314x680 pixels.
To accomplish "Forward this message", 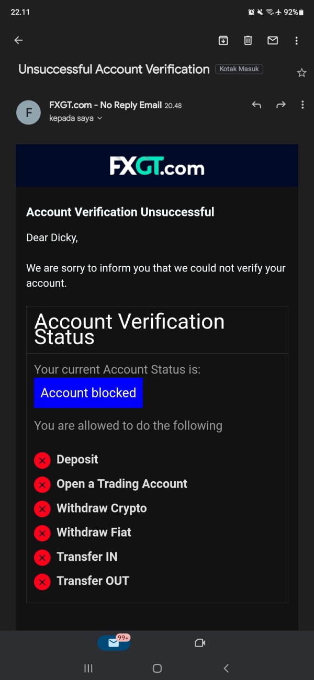I will coord(281,105).
